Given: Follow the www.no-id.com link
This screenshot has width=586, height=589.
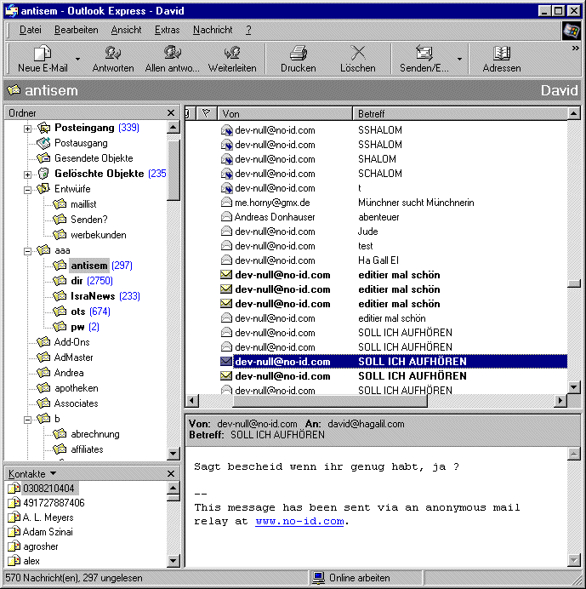Looking at the screenshot, I should (299, 521).
